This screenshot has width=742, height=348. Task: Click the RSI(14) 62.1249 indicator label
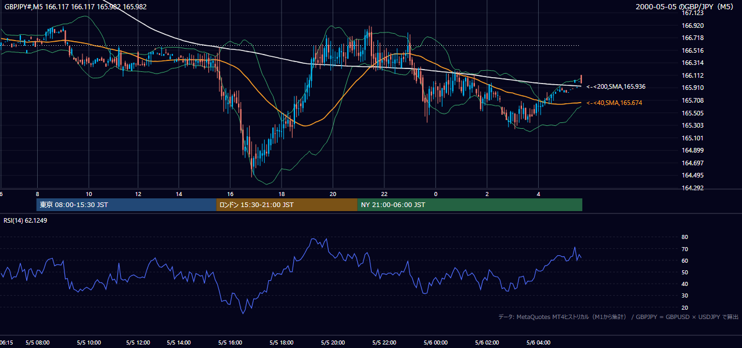(x=24, y=220)
